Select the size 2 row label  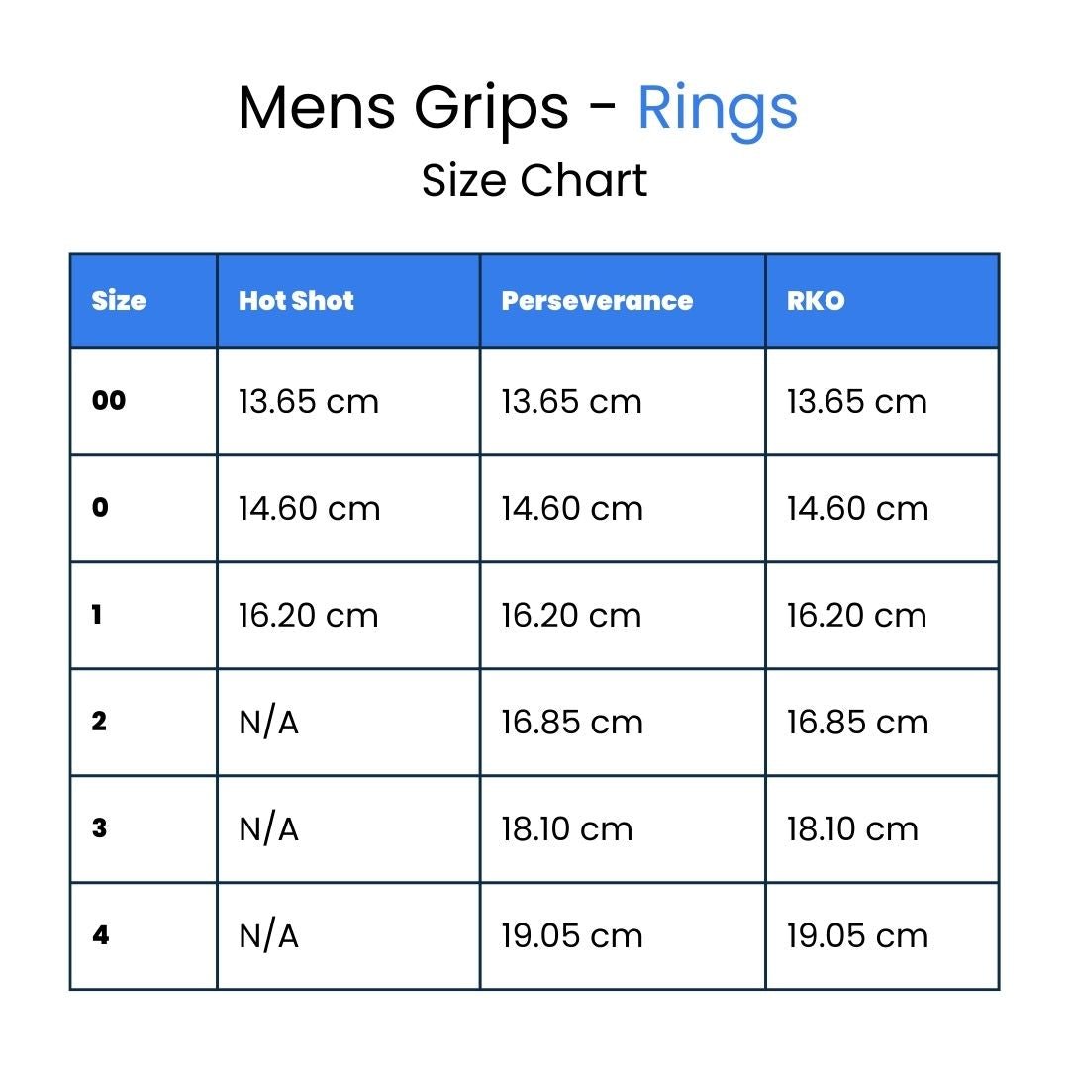tap(99, 722)
